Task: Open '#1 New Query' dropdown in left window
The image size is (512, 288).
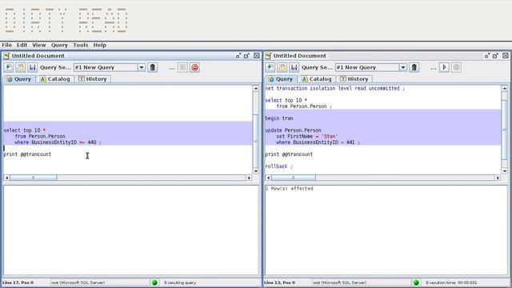Action: 142,67
